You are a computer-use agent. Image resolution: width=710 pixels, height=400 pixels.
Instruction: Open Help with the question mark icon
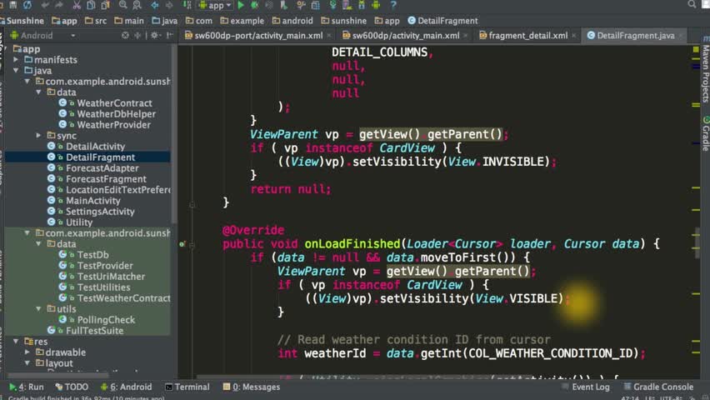pyautogui.click(x=393, y=5)
